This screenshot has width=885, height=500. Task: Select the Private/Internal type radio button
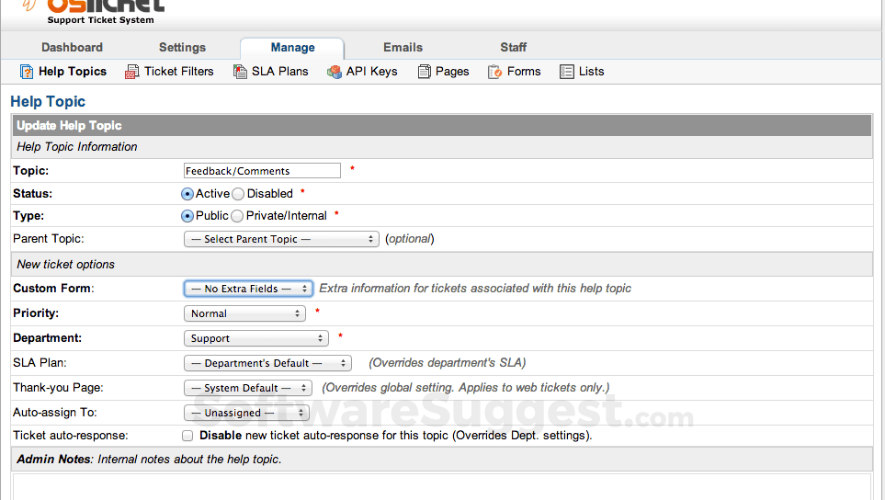[237, 216]
